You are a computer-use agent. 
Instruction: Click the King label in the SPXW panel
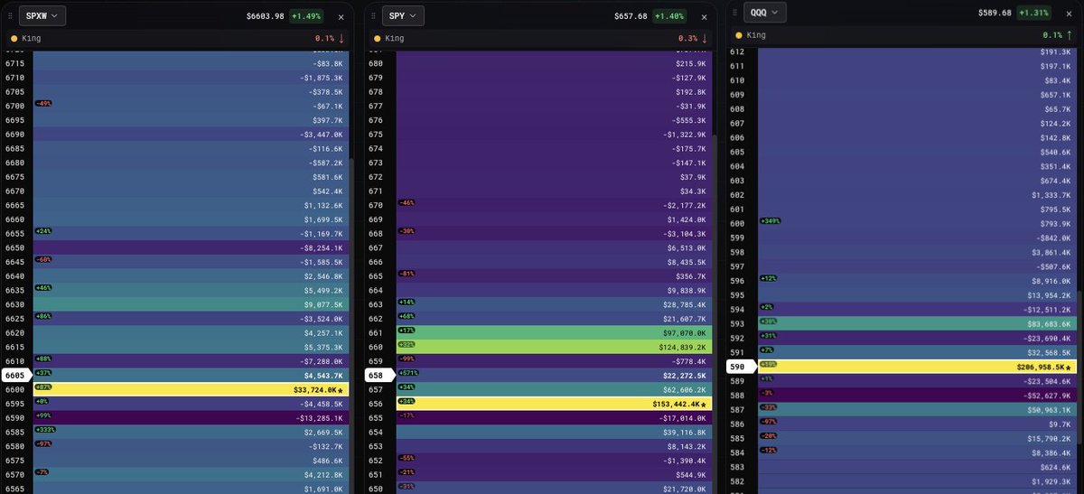point(32,39)
